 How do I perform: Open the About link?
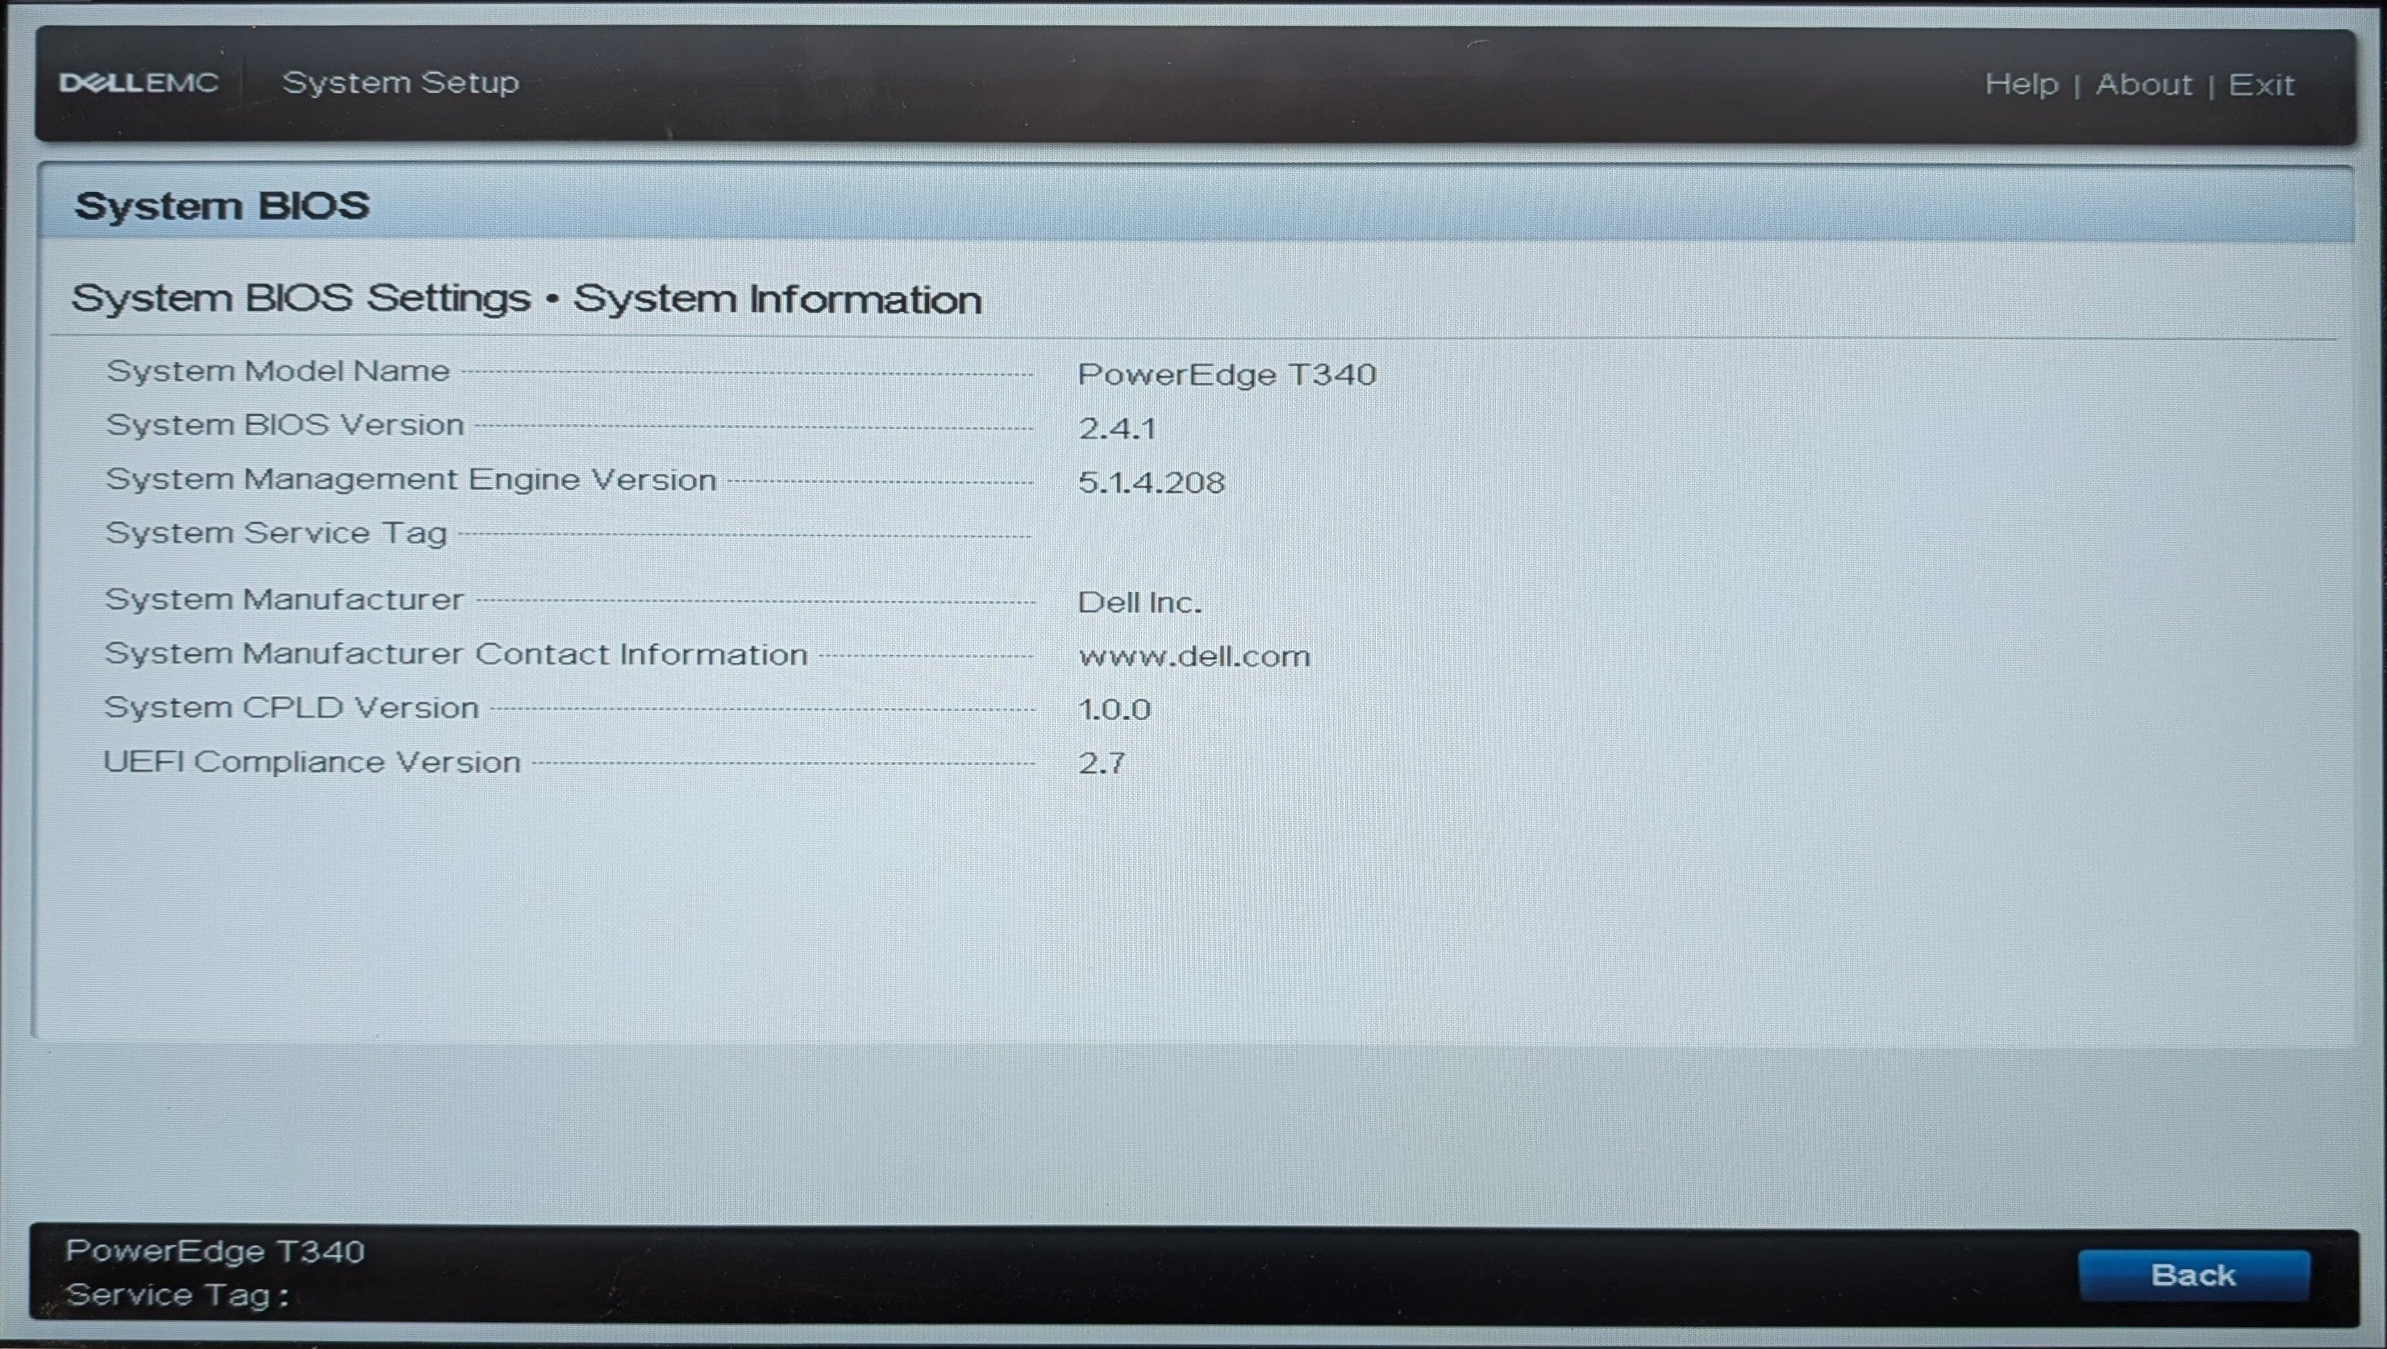[2144, 85]
